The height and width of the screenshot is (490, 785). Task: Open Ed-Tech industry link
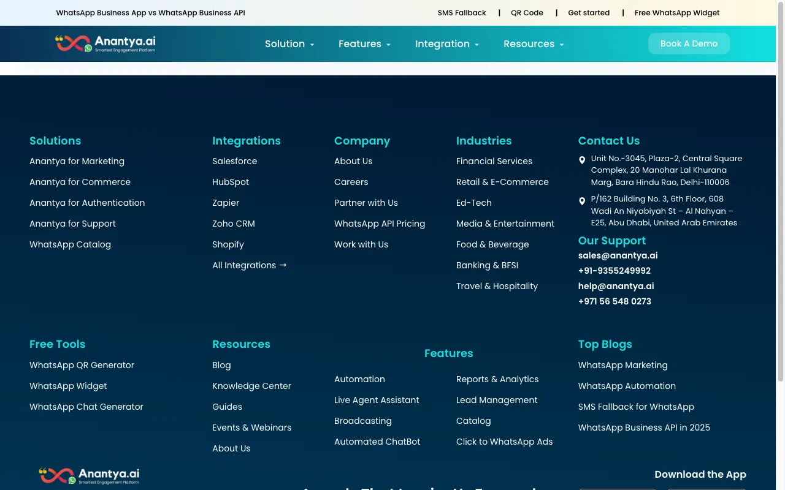(x=474, y=203)
